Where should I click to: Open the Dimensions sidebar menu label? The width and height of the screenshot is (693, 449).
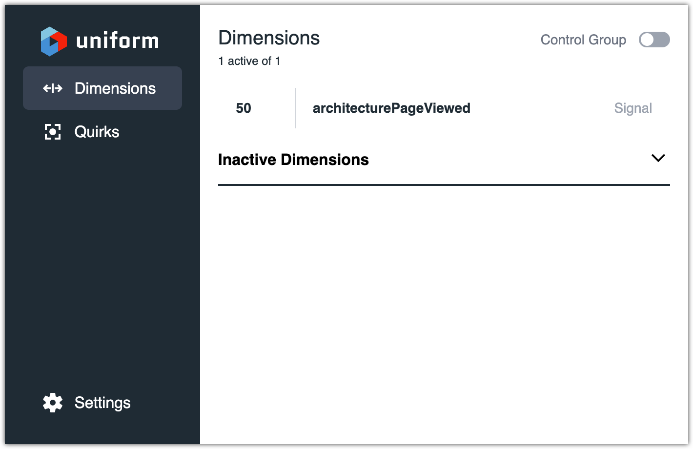(x=115, y=88)
